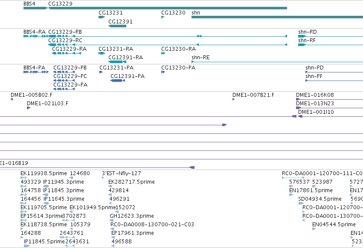Click the RC0-DA0008-130700-021-C03 EST label
Viewport: 363px width, 248px height.
[x=152, y=225]
